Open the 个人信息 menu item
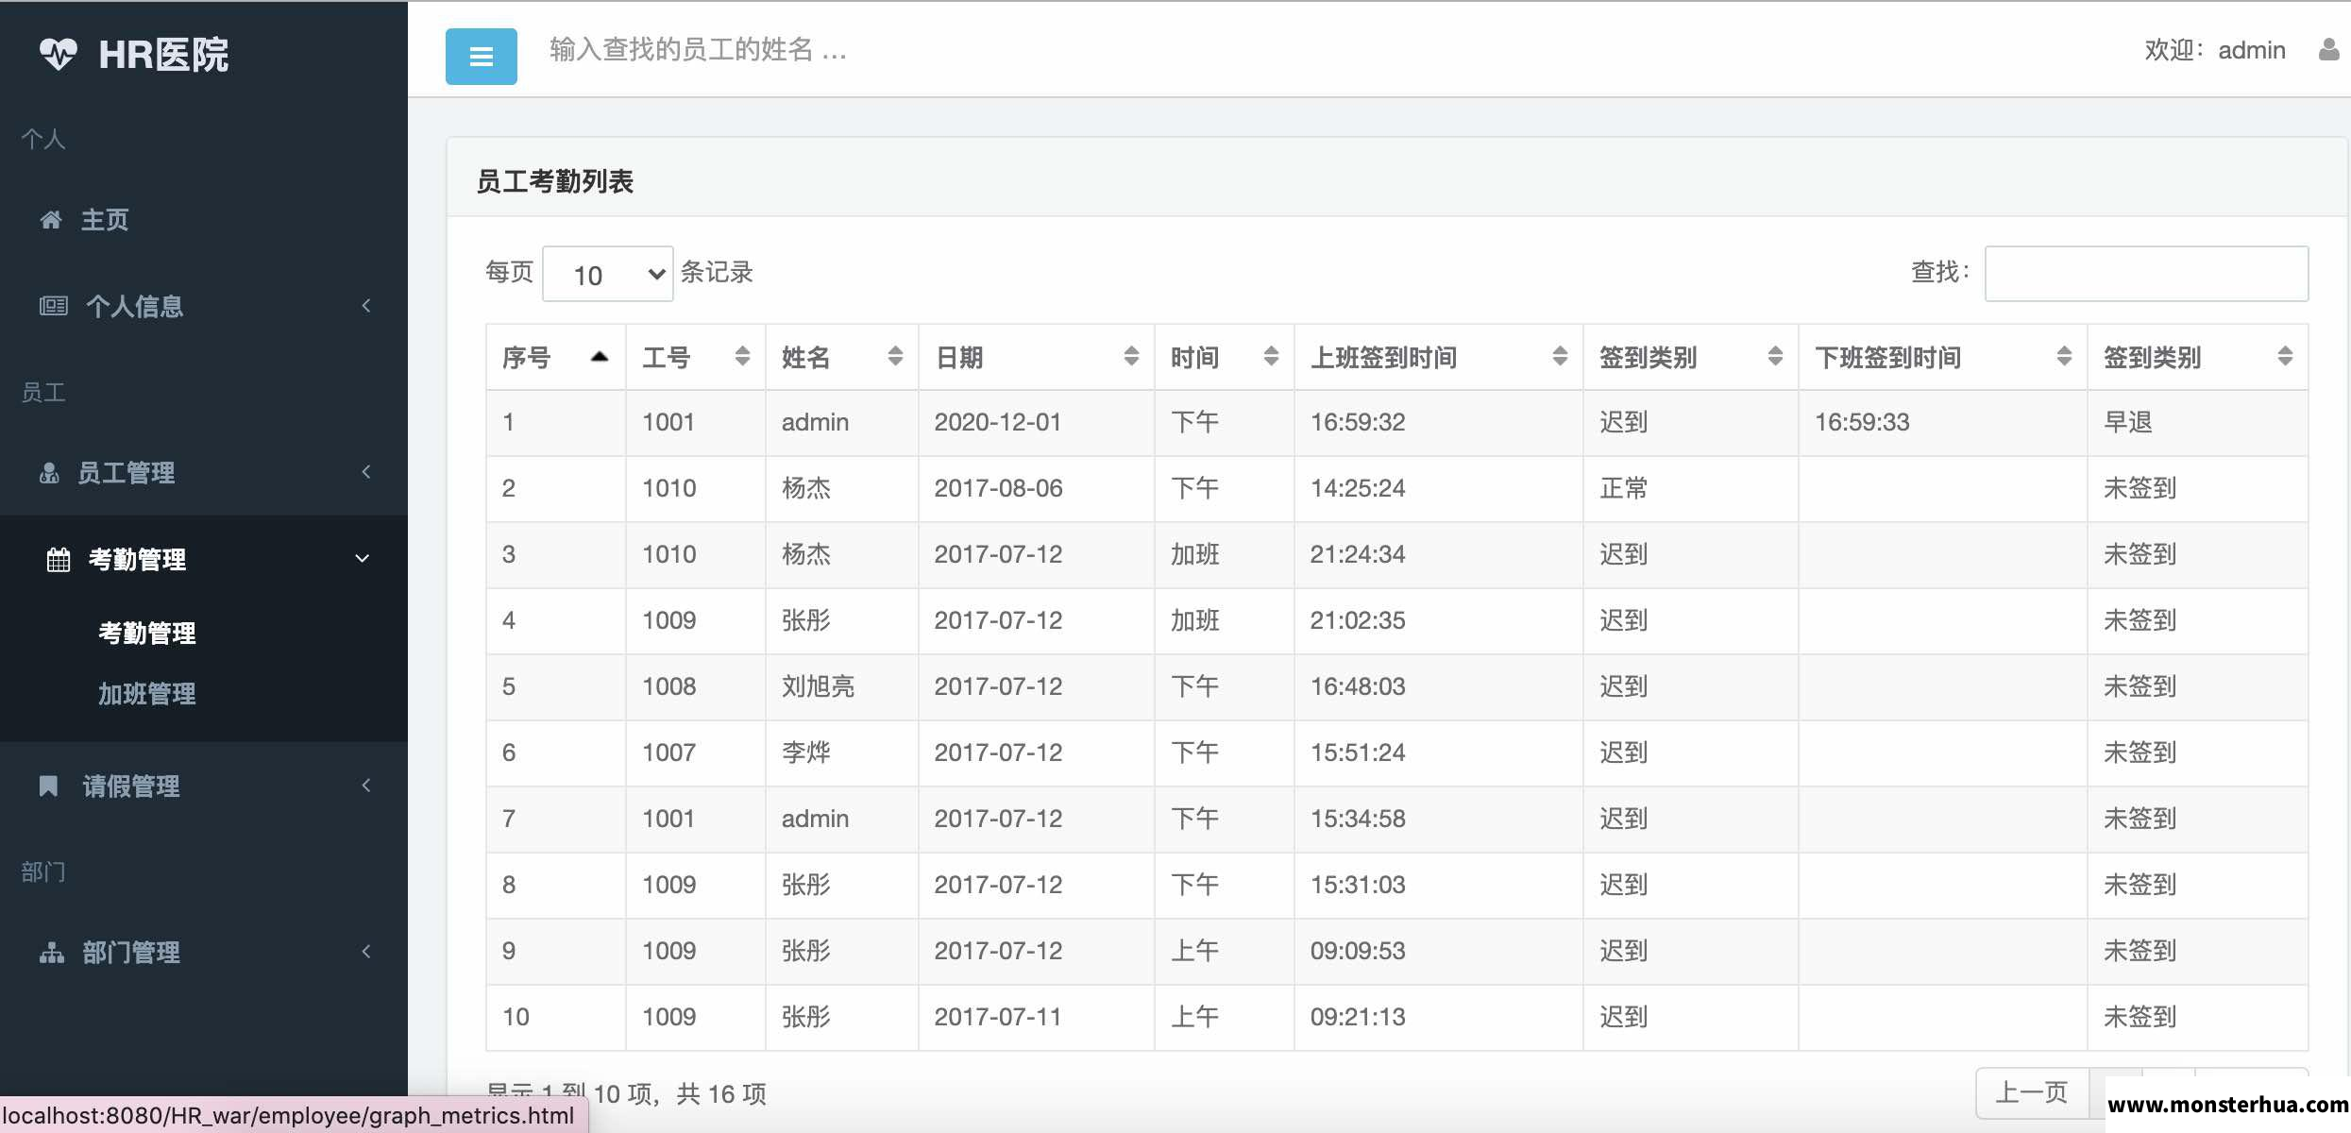Screen dimensions: 2351x1133 (x=204, y=306)
